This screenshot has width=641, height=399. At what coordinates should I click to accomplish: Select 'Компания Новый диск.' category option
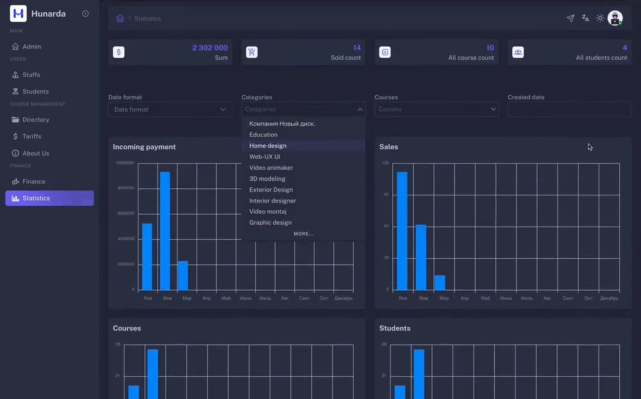pos(303,124)
